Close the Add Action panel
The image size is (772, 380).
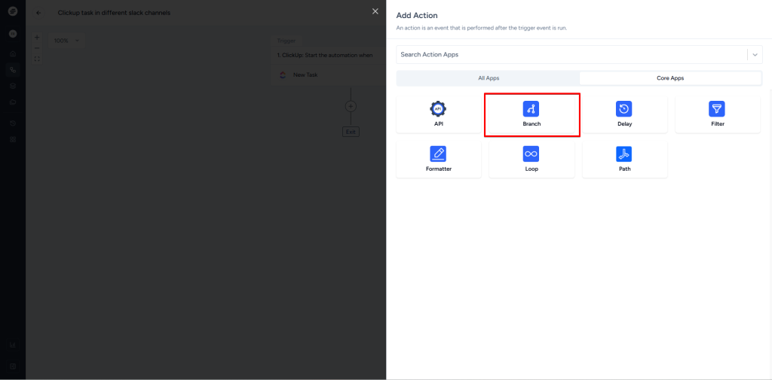[375, 11]
